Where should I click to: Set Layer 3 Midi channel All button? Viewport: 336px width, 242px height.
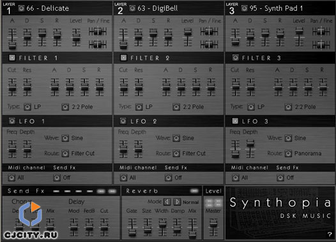[x=235, y=178]
